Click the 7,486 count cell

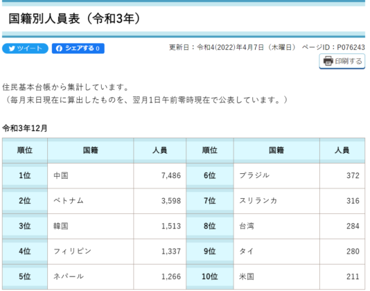tap(160, 175)
